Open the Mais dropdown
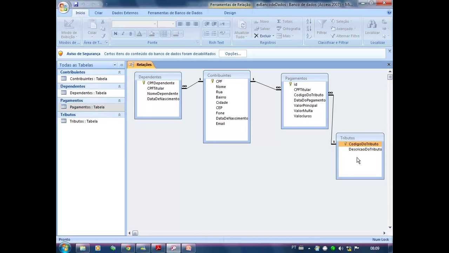 [284, 36]
